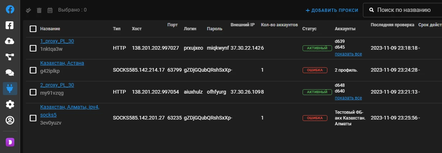Toggle the select-all checkbox next to Название
The width and height of the screenshot is (442, 153).
pos(33,29)
